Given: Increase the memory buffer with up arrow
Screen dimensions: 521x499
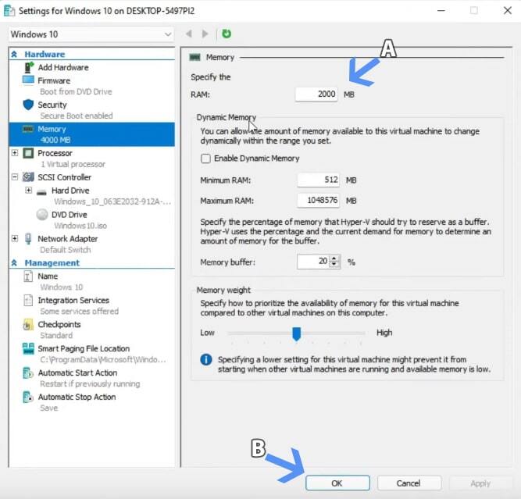Looking at the screenshot, I should (334, 258).
